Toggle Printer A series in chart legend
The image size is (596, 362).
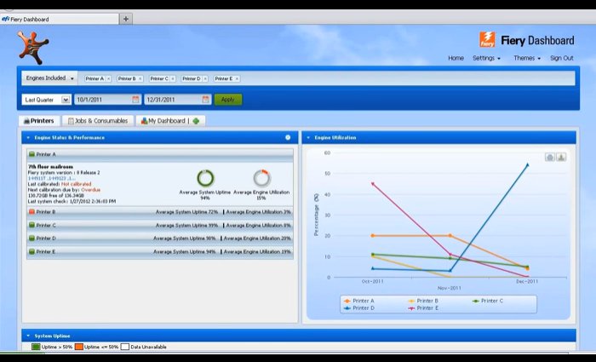(358, 301)
